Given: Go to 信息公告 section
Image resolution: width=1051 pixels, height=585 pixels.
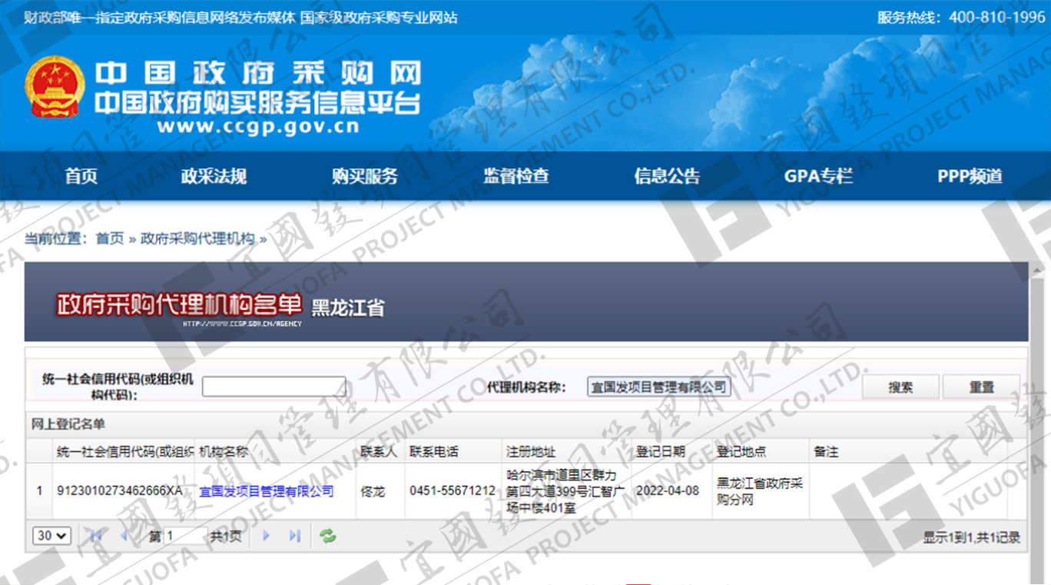Looking at the screenshot, I should (667, 176).
